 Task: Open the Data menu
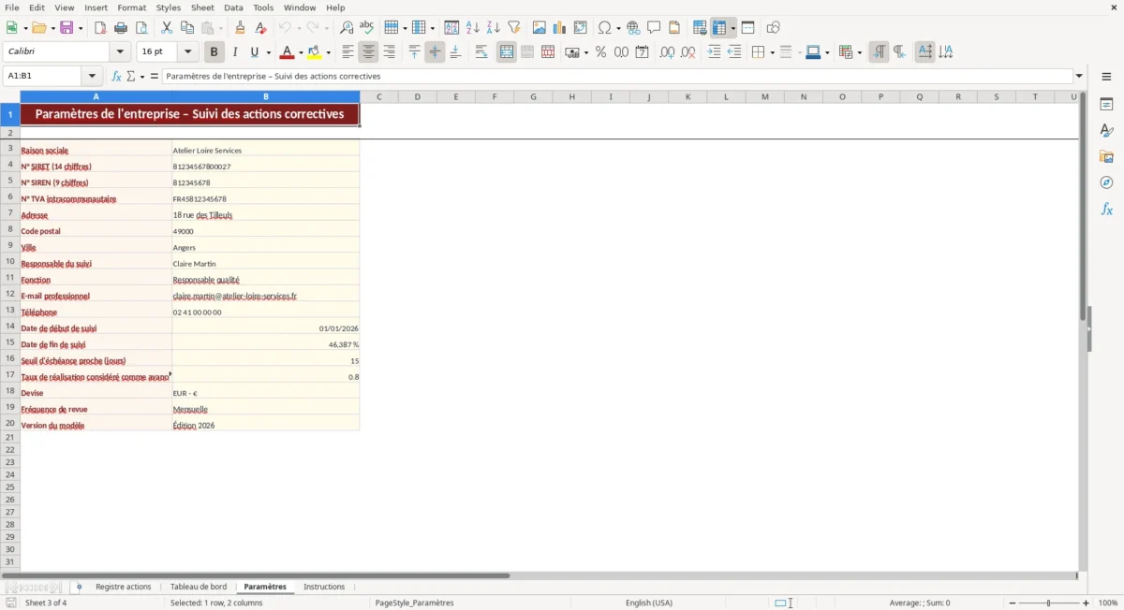233,7
